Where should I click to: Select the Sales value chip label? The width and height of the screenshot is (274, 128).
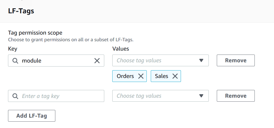(x=161, y=76)
